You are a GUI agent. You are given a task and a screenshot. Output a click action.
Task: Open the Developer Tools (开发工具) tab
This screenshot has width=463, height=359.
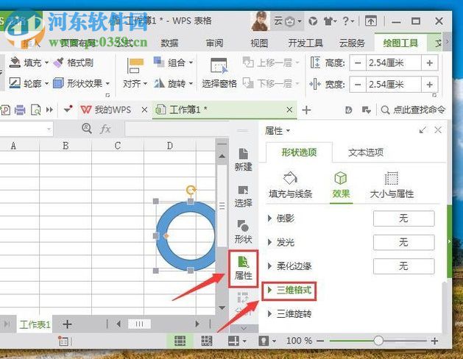point(305,43)
